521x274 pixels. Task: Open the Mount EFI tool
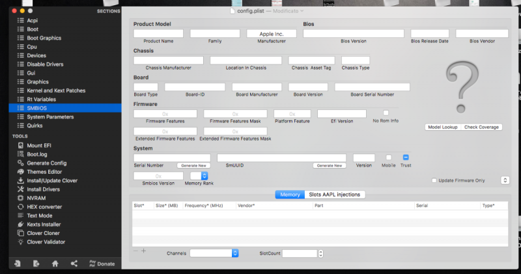tap(39, 146)
